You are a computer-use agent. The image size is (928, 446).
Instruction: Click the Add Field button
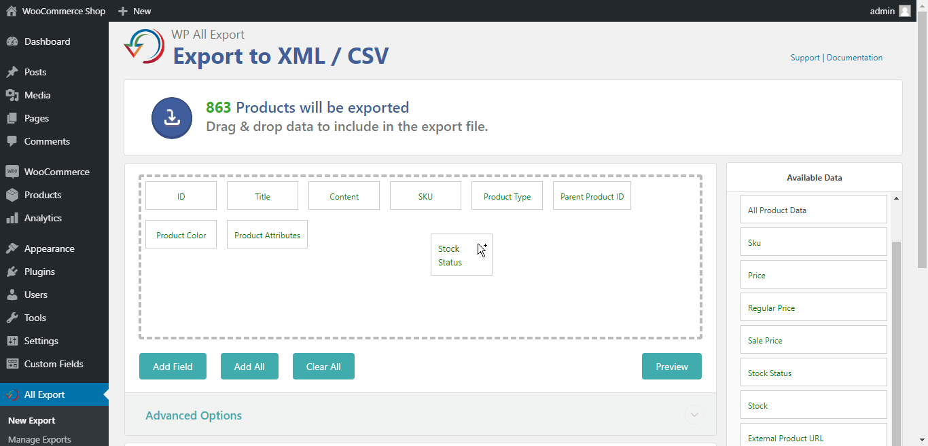pos(173,366)
